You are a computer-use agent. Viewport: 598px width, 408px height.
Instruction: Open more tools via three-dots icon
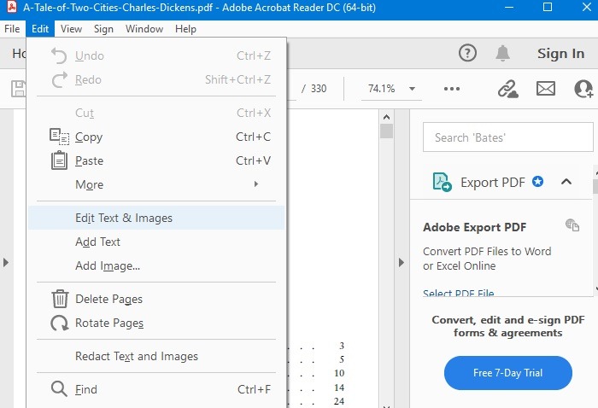(452, 89)
